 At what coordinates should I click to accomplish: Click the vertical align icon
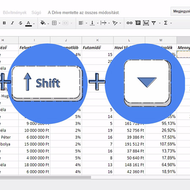(x=92, y=23)
